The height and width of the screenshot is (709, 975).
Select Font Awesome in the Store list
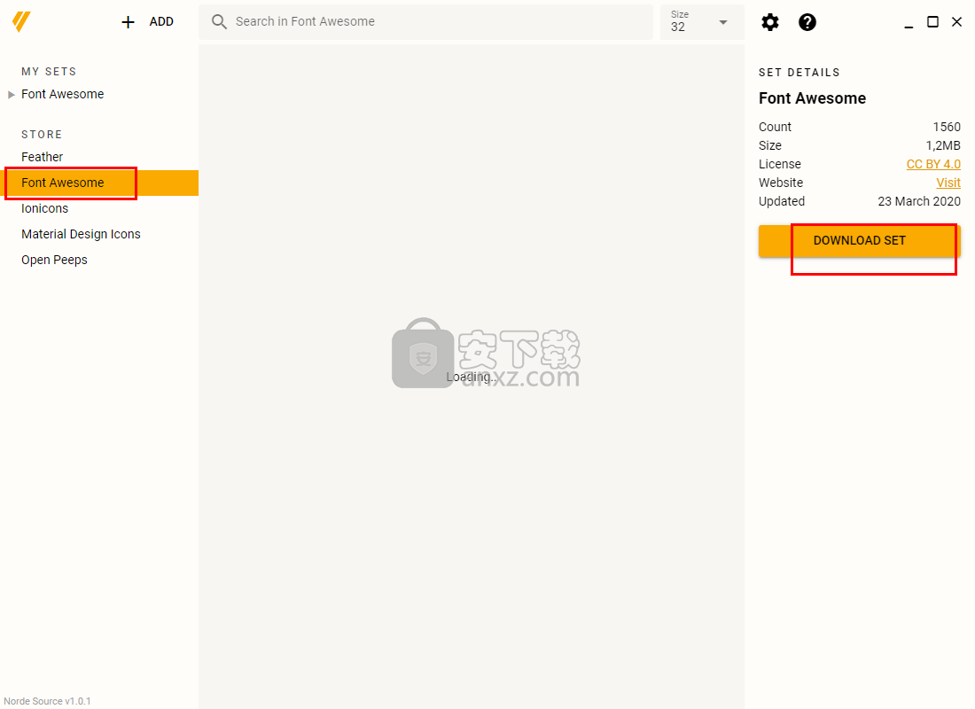tap(99, 183)
